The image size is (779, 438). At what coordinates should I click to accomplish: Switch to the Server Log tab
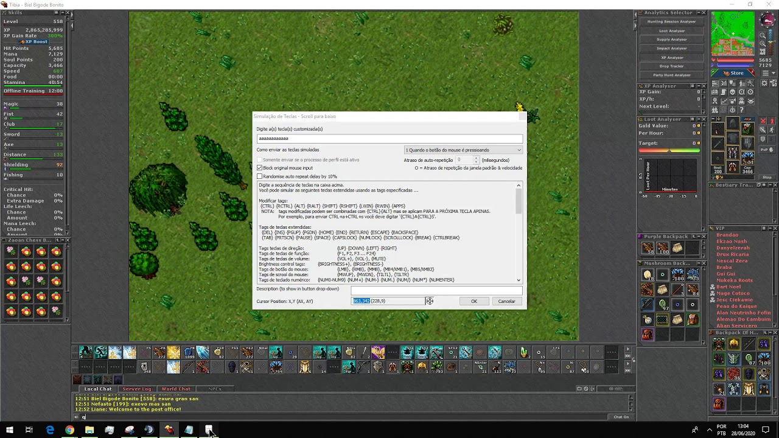point(137,389)
